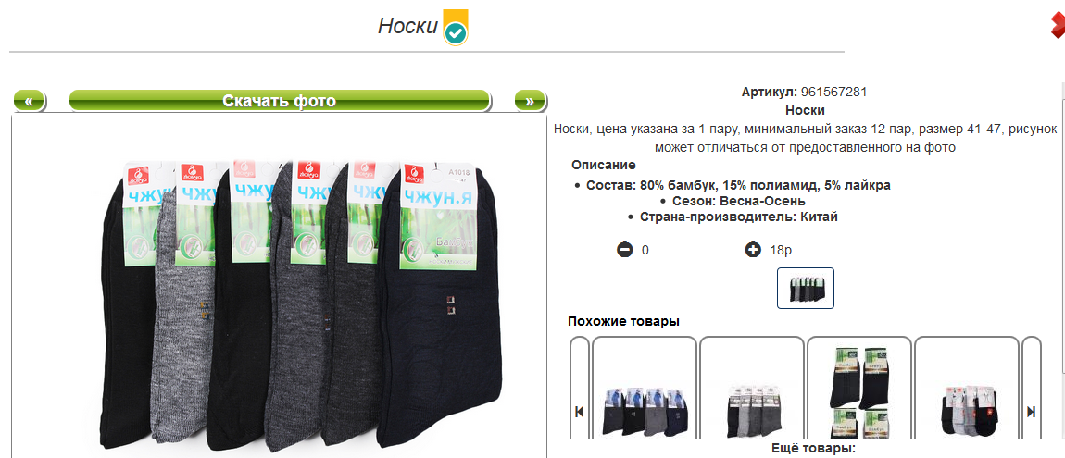Open fourth similar product with red-tagged socks
This screenshot has height=458, width=1065.
(967, 411)
